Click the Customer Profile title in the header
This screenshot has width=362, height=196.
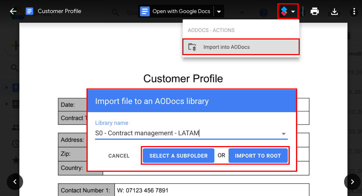coord(59,11)
